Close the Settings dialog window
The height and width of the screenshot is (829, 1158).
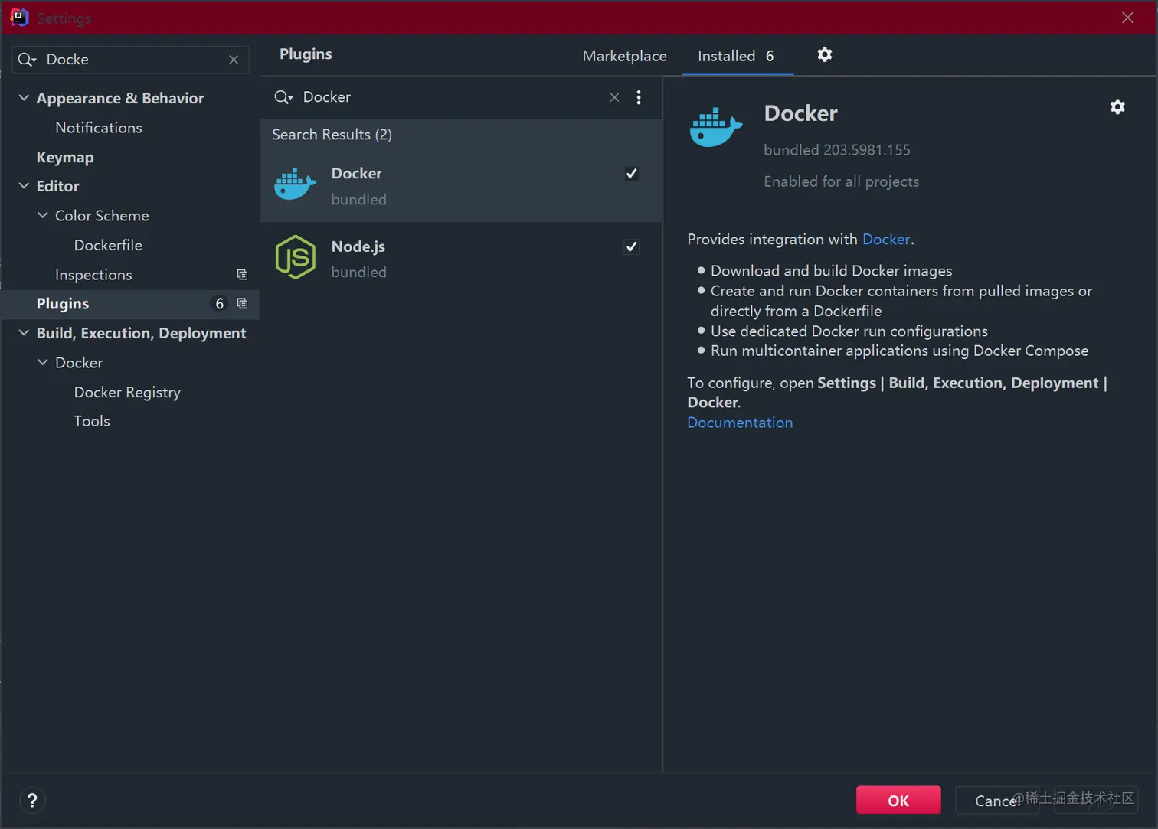coord(1127,17)
